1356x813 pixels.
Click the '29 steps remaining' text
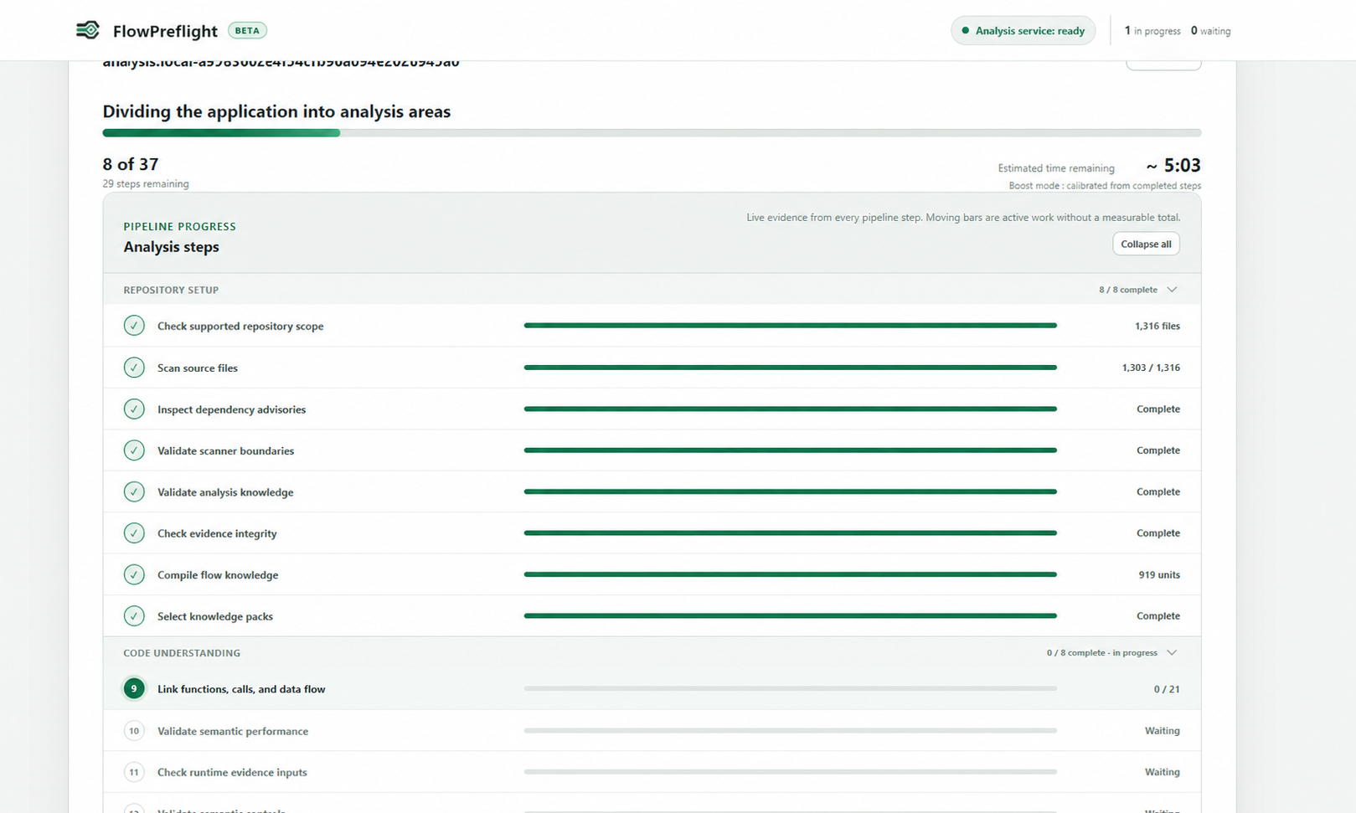pos(146,183)
